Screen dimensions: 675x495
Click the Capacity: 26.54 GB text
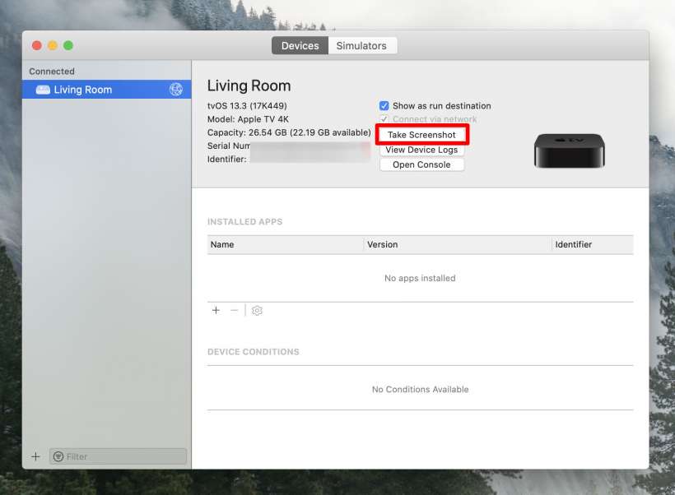pyautogui.click(x=289, y=132)
